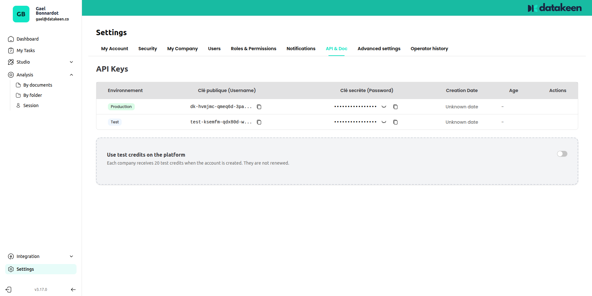Open the Dashboard from the sidebar
The width and height of the screenshot is (592, 296).
27,39
